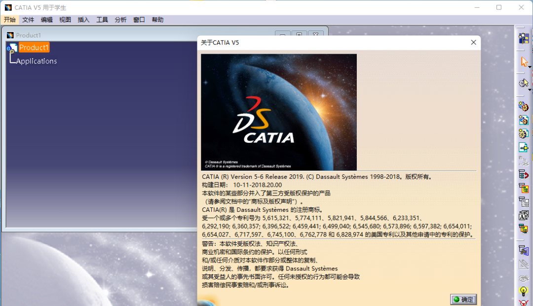
Task: Insert an Existing Component (sheet with arrow)
Action: pyautogui.click(x=524, y=147)
